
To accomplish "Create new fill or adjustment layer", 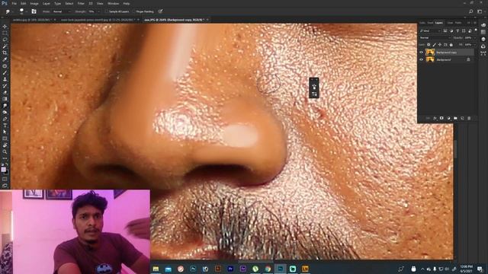I will click(x=448, y=119).
